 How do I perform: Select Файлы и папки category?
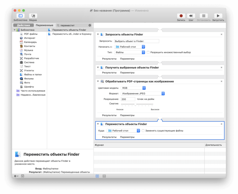pos(33,74)
